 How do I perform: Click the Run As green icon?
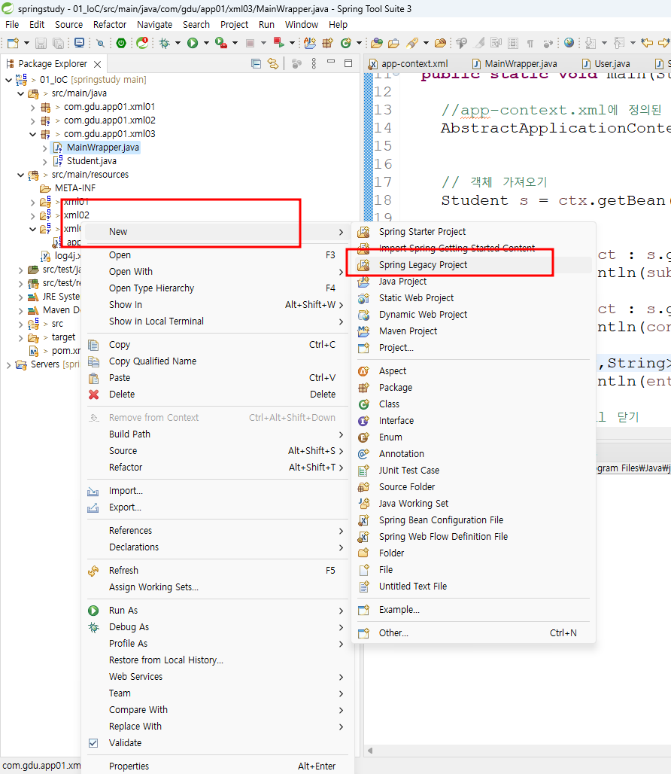(93, 611)
